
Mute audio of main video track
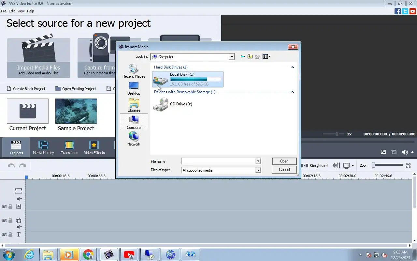point(20,199)
